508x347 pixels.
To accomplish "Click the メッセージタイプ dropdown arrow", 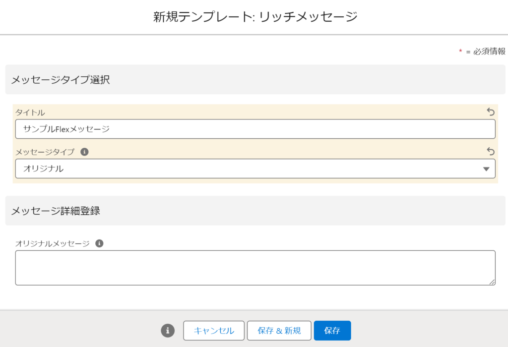I will [486, 169].
